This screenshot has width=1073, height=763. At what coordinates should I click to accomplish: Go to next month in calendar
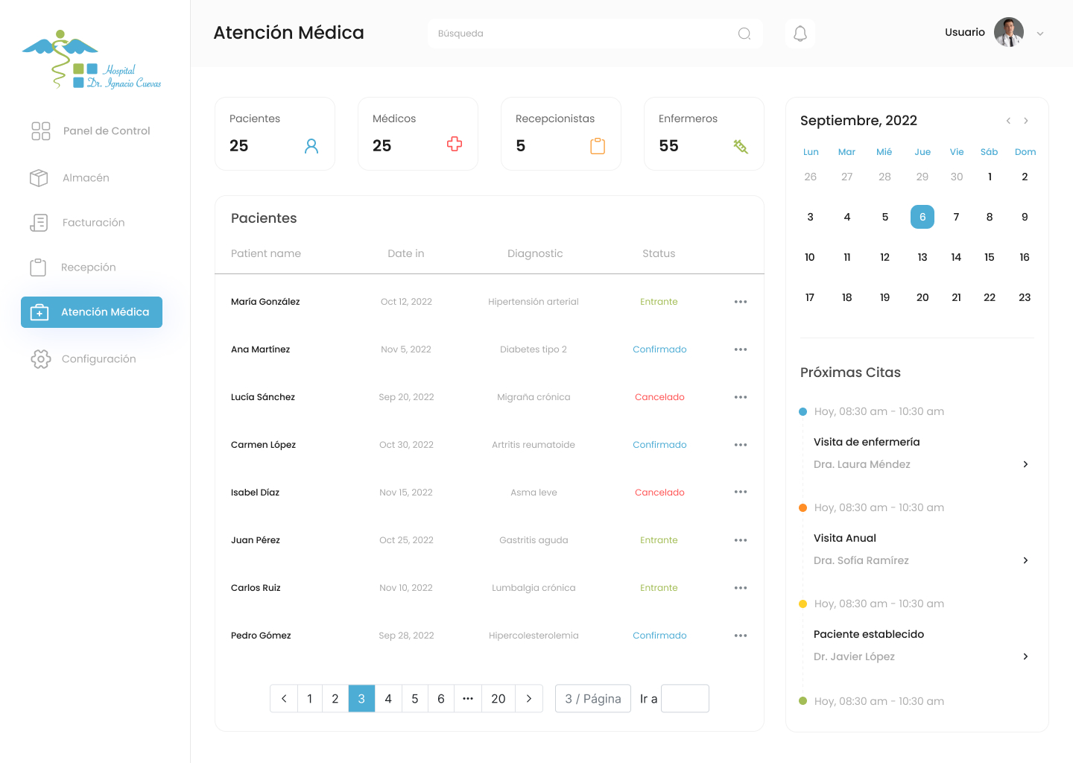[1026, 121]
